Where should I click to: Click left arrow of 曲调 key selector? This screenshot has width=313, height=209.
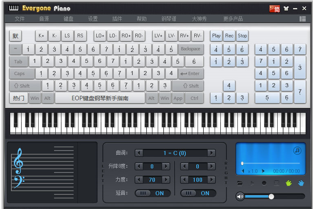coord(139,153)
